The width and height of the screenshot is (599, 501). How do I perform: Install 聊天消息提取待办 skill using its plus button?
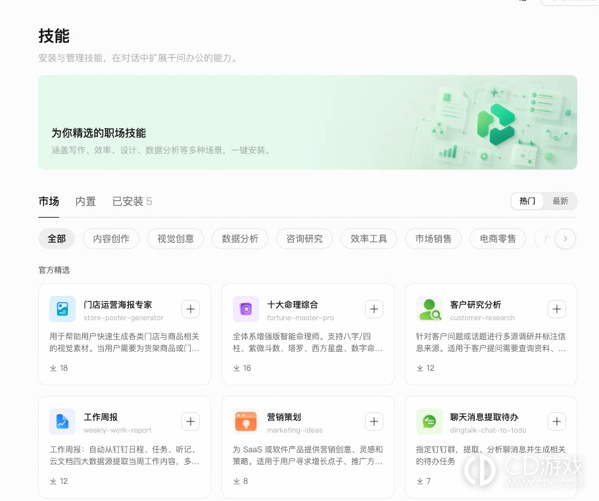point(557,421)
